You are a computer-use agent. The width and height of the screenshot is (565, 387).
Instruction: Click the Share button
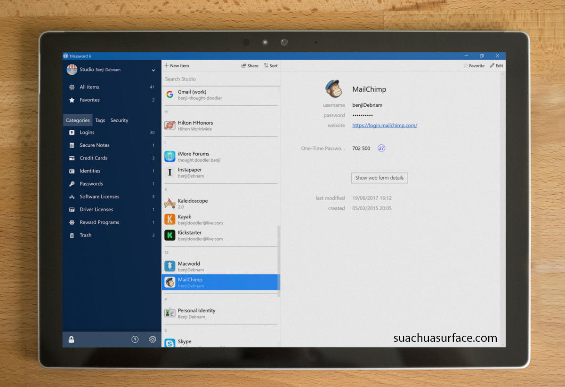pos(250,66)
